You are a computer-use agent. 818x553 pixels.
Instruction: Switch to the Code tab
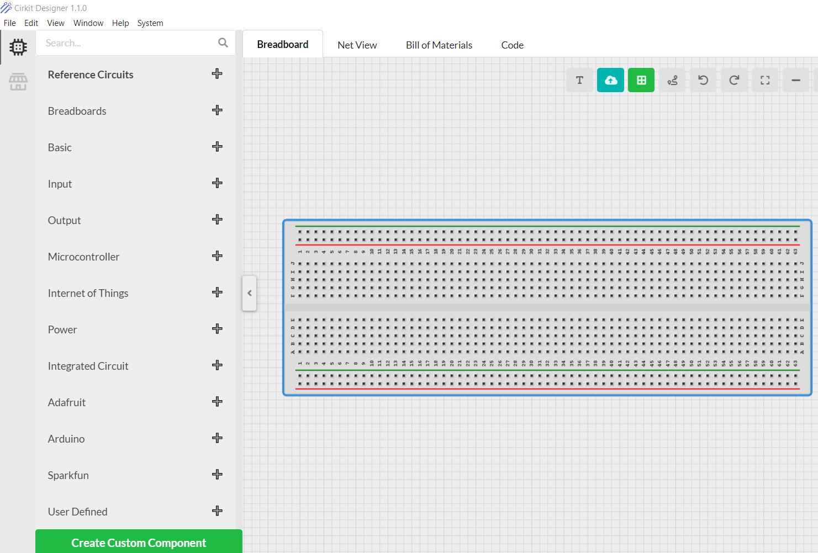pos(513,45)
